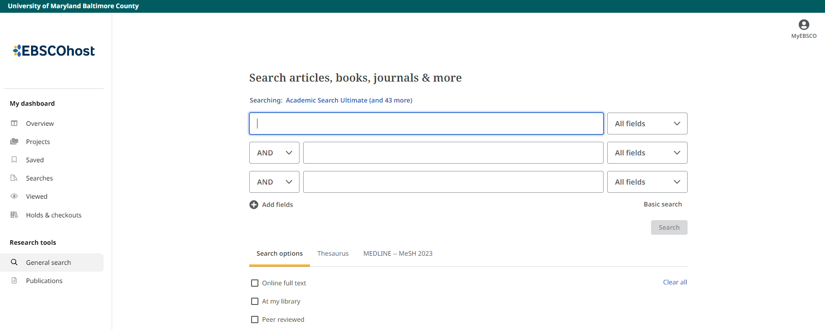Click the Viewed eye icon
825x330 pixels.
14,196
